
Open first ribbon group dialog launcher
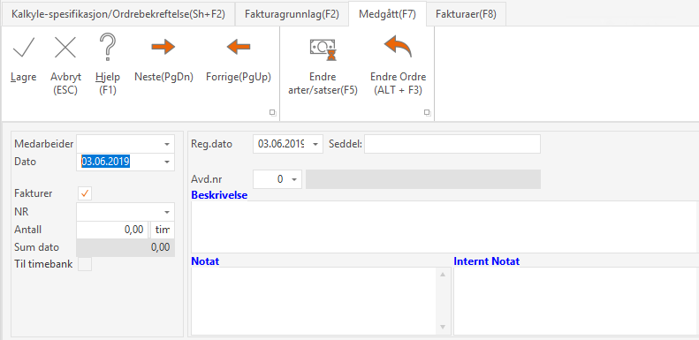273,113
